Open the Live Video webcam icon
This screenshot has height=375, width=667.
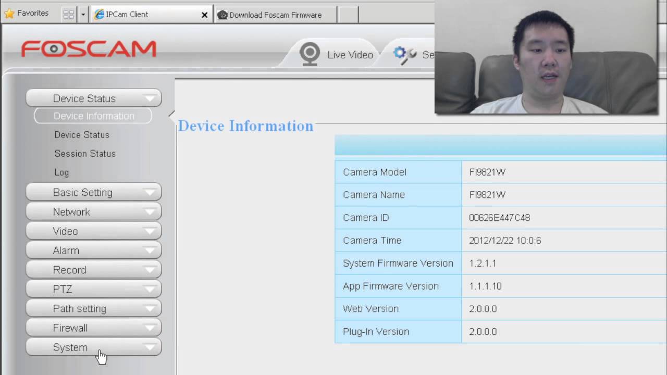[310, 54]
